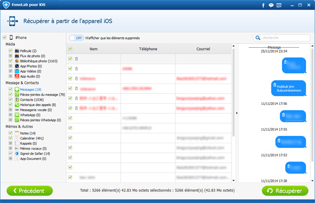Click the iOS device recovery icon

point(13,21)
